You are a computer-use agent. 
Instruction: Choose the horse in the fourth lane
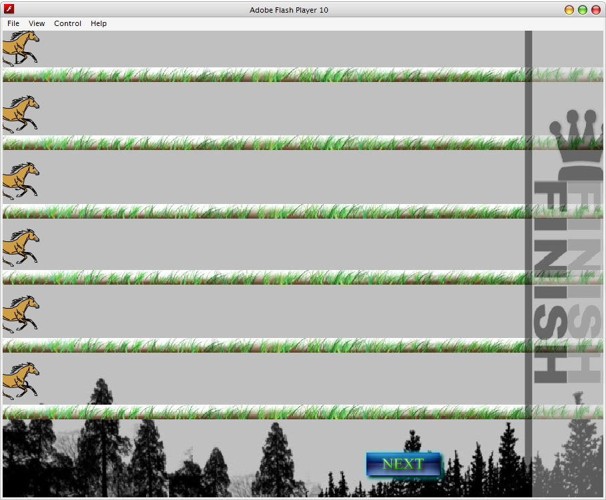[20, 247]
